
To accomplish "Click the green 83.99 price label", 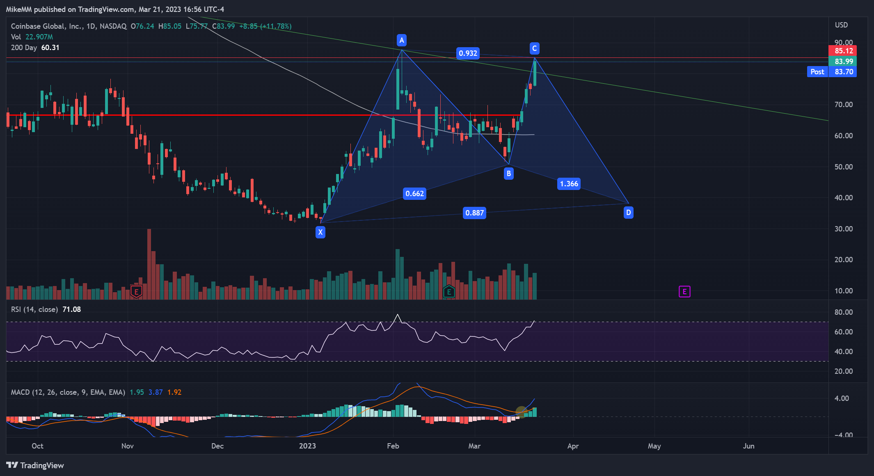I will tap(843, 62).
